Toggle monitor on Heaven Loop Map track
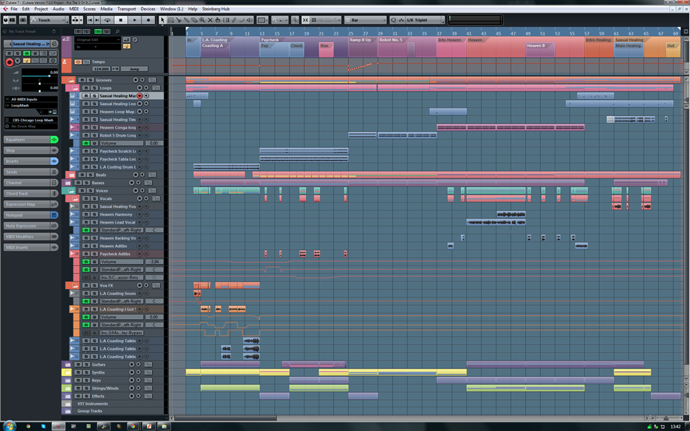 pyautogui.click(x=146, y=112)
